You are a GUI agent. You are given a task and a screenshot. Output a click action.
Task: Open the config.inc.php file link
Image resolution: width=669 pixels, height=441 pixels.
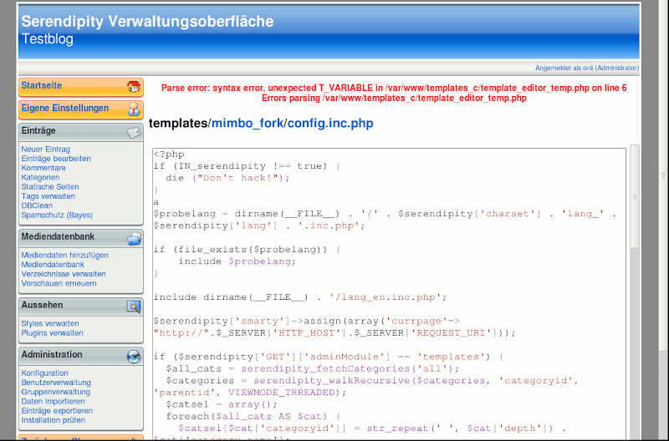point(330,123)
